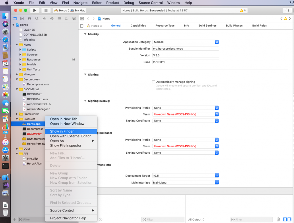
Task: Show the code snippet library braces button
Action: (287, 11)
